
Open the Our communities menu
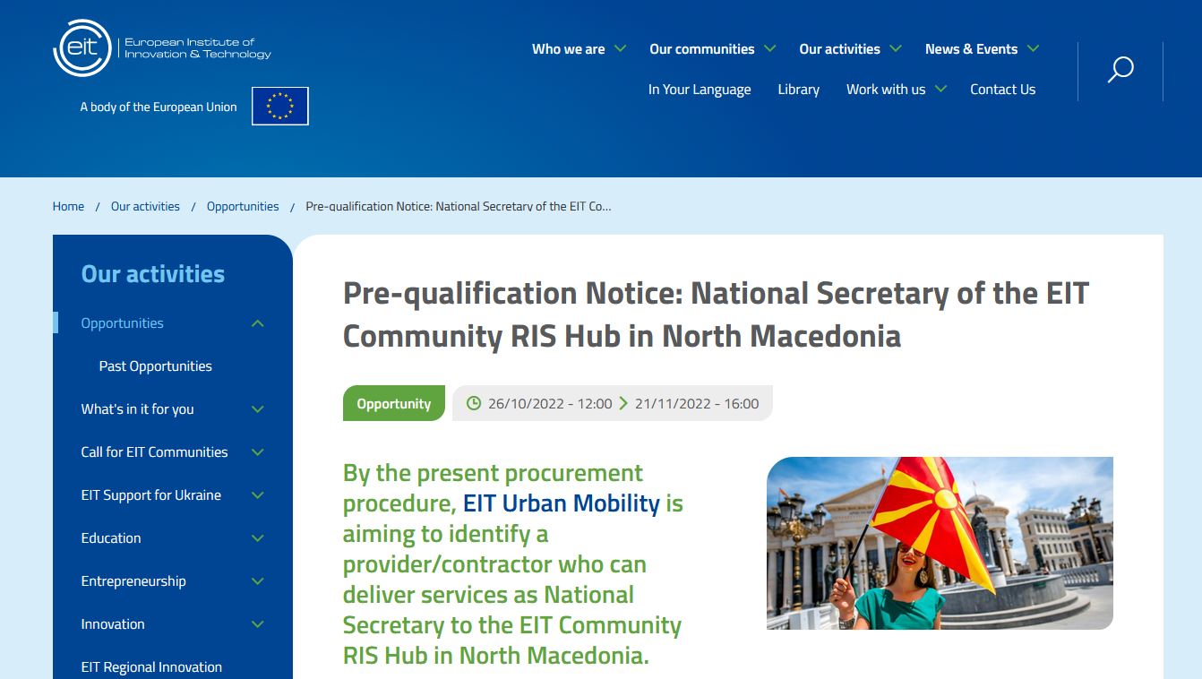702,48
